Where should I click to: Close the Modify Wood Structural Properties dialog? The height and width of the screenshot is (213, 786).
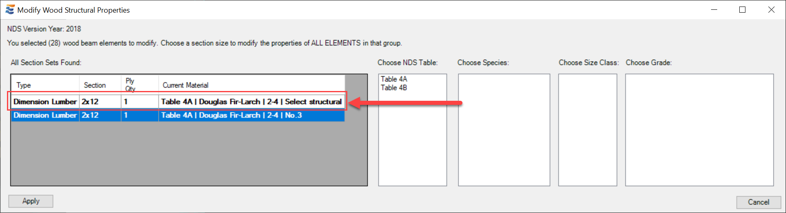pyautogui.click(x=771, y=9)
